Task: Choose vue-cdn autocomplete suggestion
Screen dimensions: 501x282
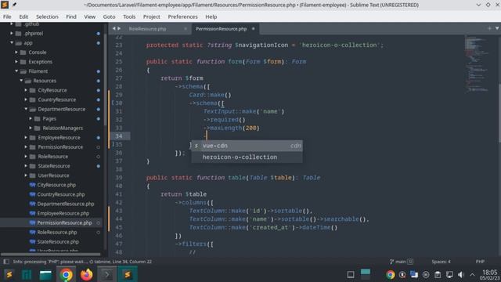Action: [x=247, y=146]
